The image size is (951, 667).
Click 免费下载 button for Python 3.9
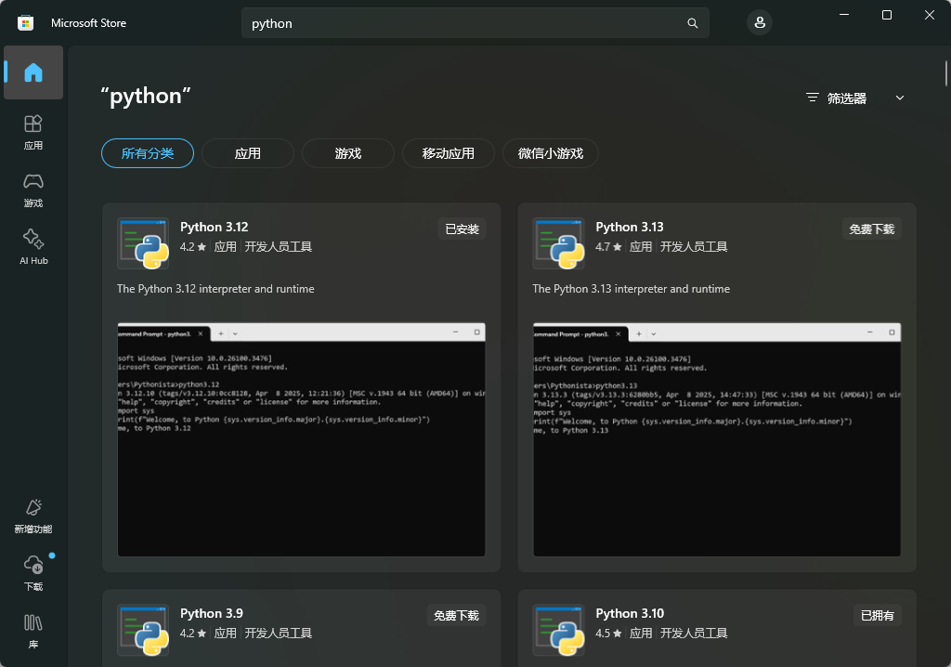point(456,615)
